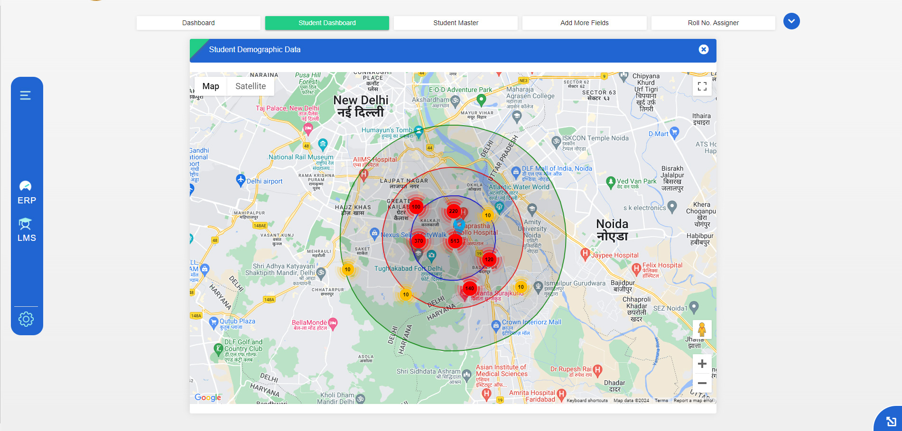Click the Dr Rupesh Rai hospital icon
This screenshot has width=902, height=431.
(x=598, y=370)
